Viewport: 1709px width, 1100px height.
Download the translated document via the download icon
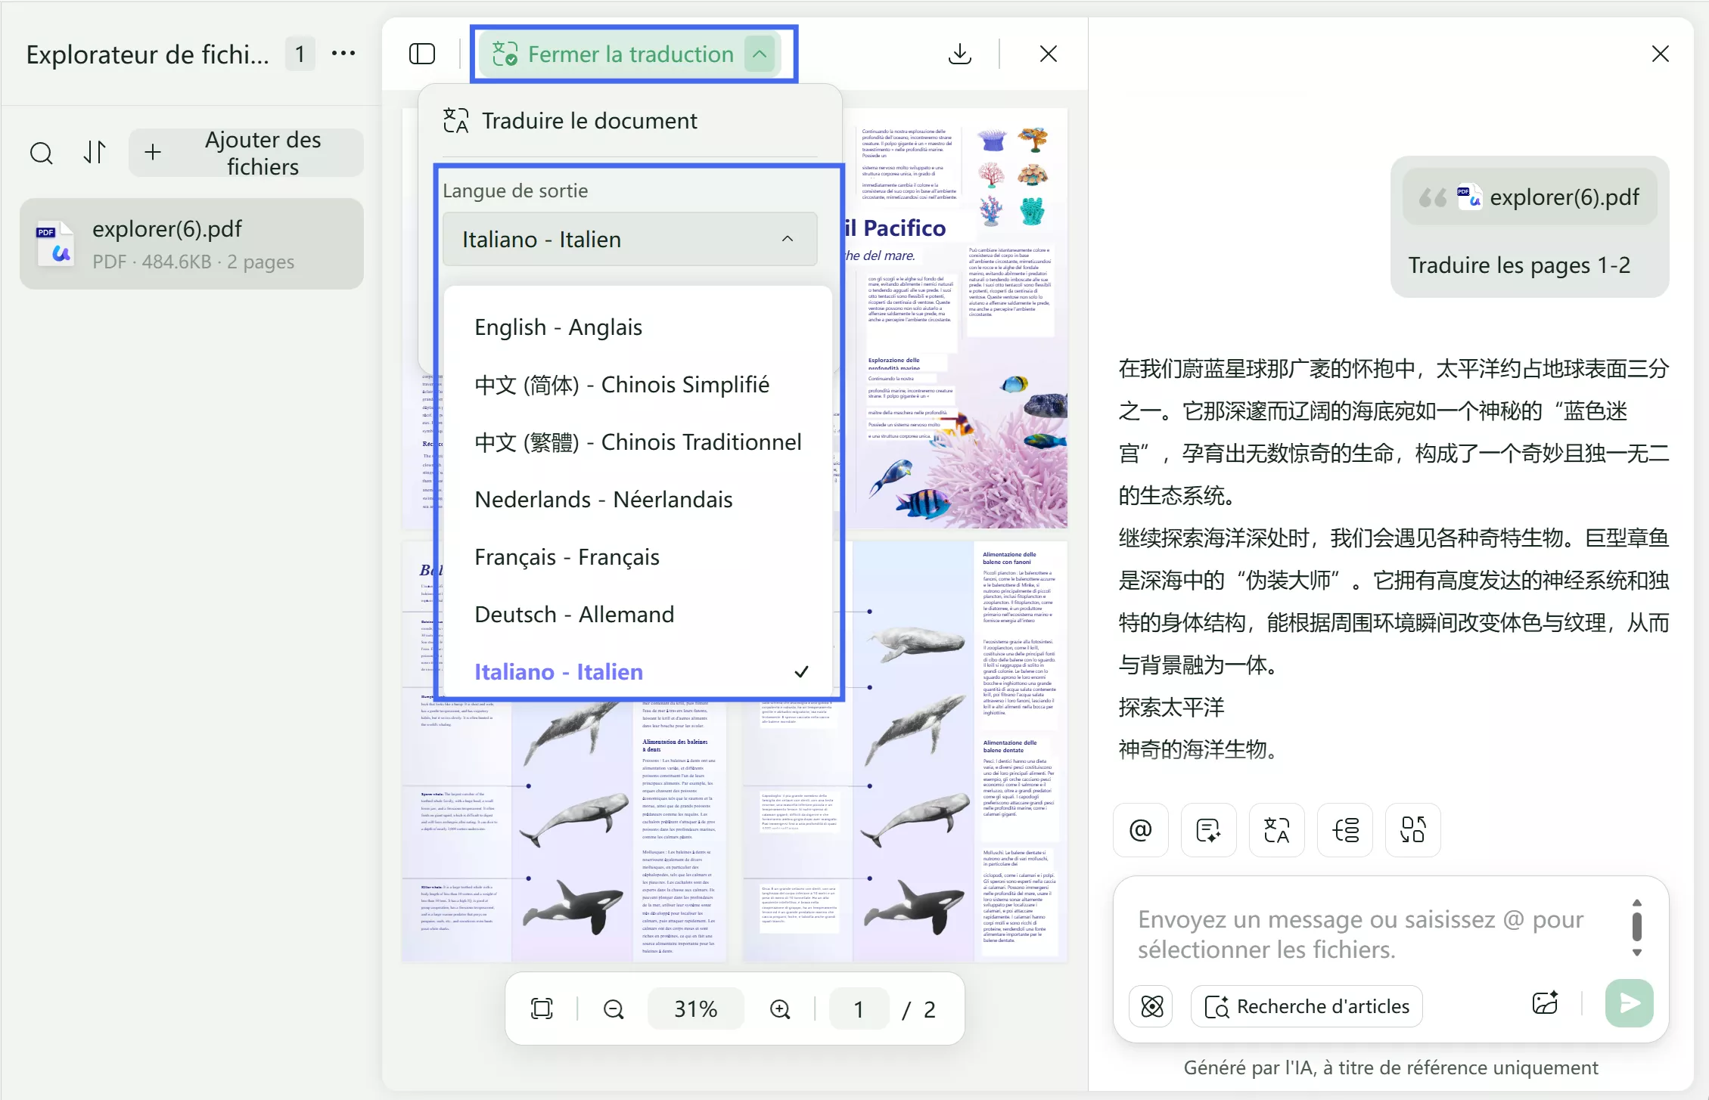click(x=959, y=53)
